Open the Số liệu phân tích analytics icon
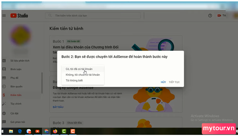238x137 pixels. click(x=4, y=61)
